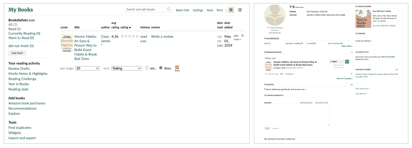Remove Atomic Habits from My Books with X
The width and height of the screenshot is (412, 148).
(x=242, y=35)
